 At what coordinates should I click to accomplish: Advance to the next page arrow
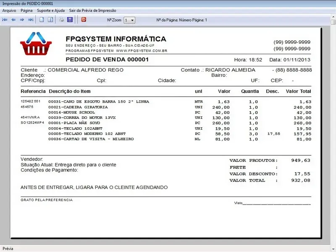click(22, 20)
